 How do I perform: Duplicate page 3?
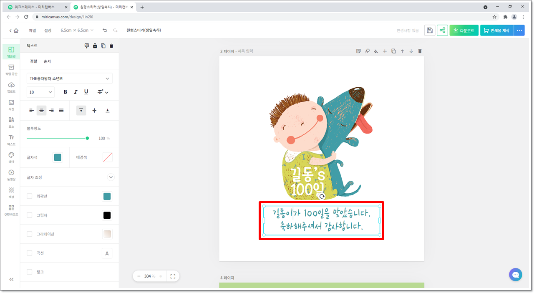pyautogui.click(x=393, y=51)
